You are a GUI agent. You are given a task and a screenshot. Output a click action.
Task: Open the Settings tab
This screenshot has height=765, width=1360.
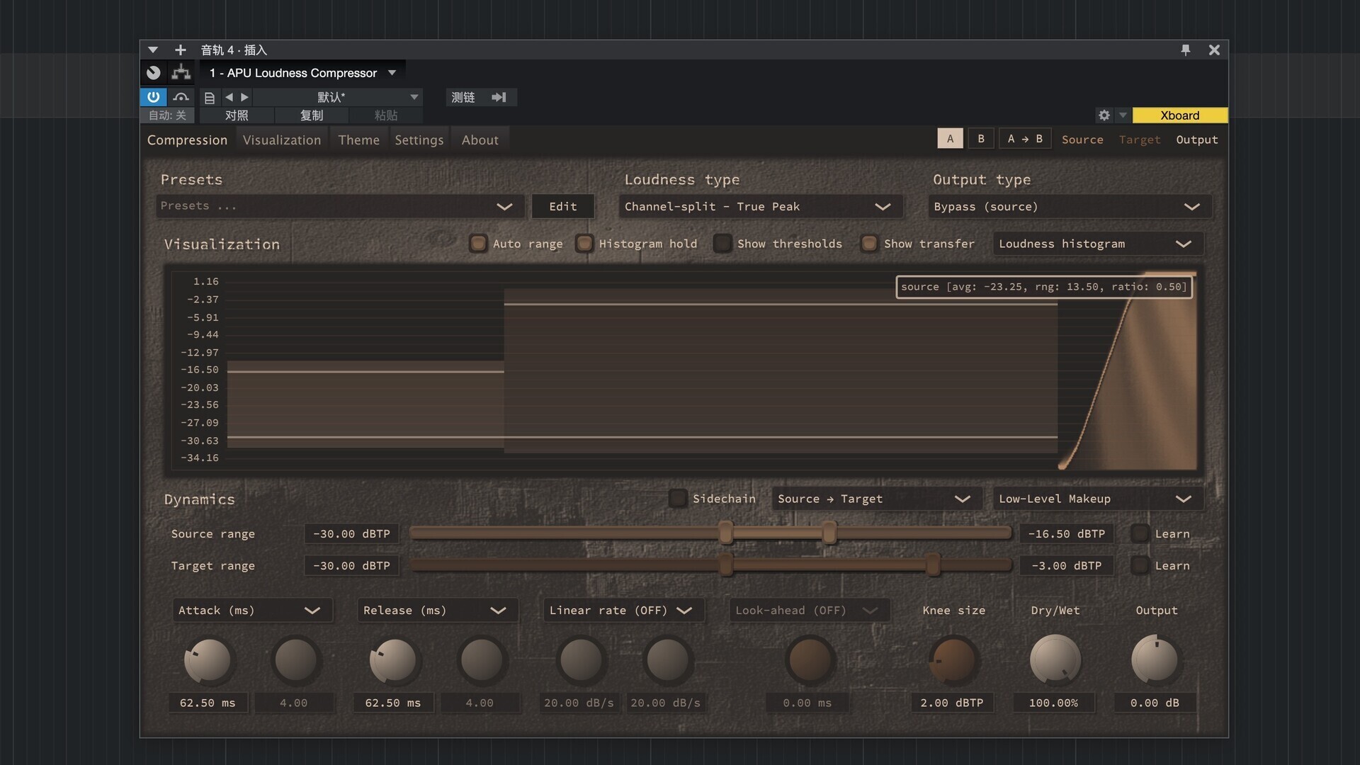(x=419, y=140)
